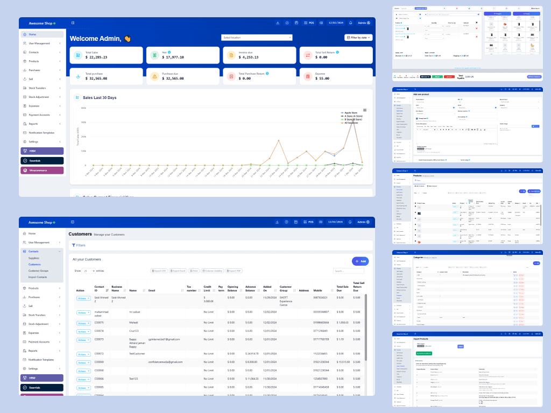The height and width of the screenshot is (413, 551).
Task: Open Actions dropdown for contact C00072
Action: pyautogui.click(x=83, y=354)
